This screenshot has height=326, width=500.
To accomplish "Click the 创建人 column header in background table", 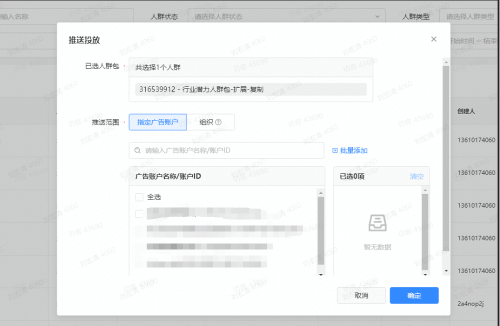I will [x=466, y=111].
